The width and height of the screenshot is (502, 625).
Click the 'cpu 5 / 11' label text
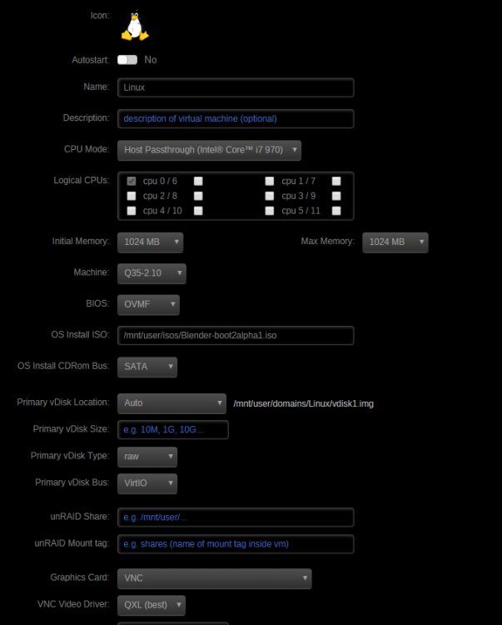pos(301,211)
